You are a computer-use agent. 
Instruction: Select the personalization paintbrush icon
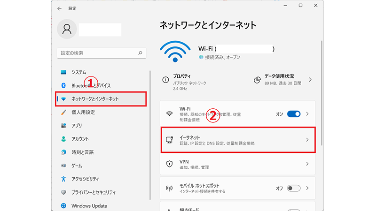(63, 113)
